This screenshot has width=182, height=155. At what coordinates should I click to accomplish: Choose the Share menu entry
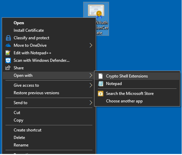coord(49,68)
